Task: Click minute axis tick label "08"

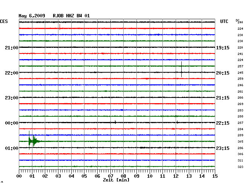Action: [123, 176]
